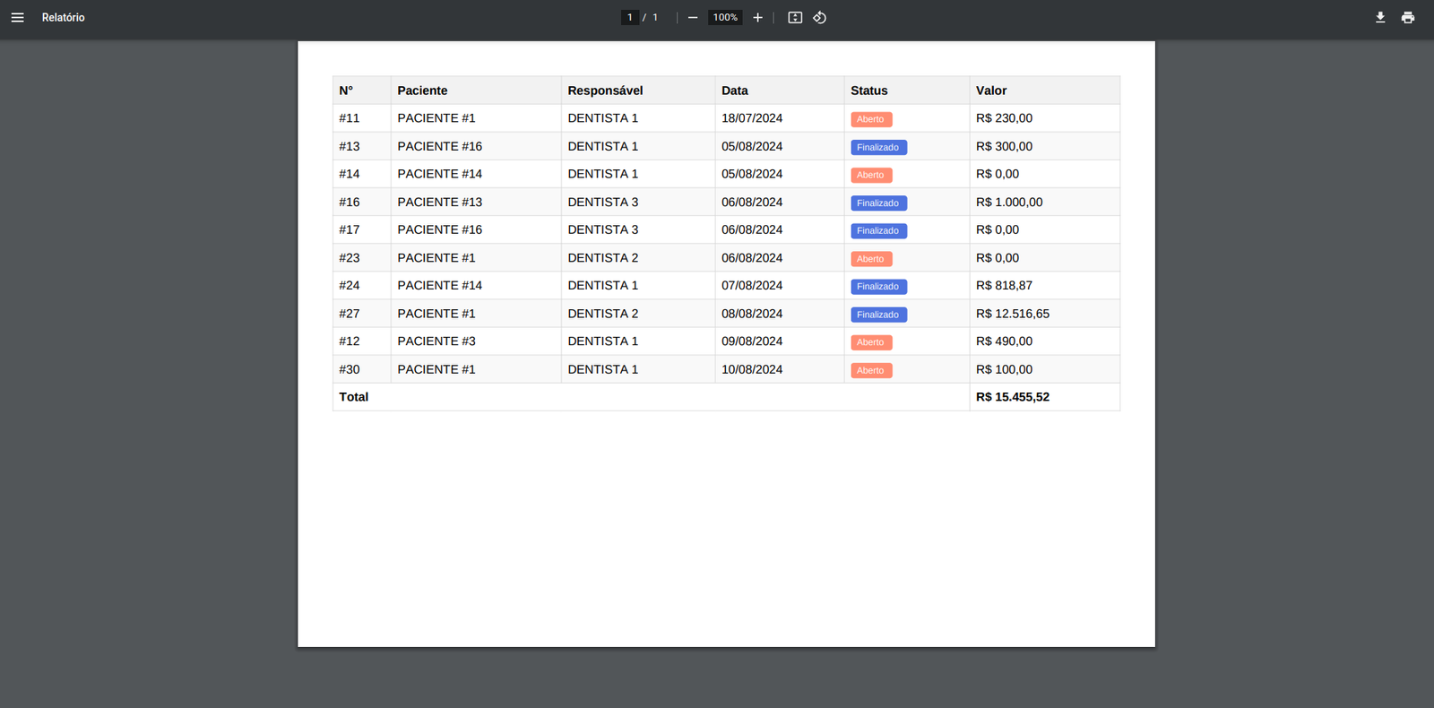Viewport: 1434px width, 708px height.
Task: Click the Valor column header
Action: pyautogui.click(x=990, y=91)
